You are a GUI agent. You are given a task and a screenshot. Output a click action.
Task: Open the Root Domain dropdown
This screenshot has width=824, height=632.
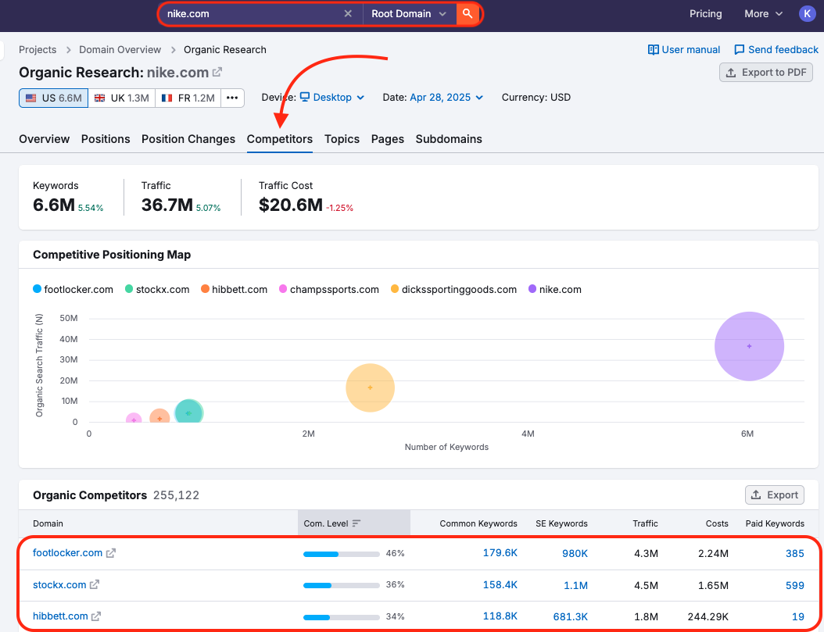[410, 13]
